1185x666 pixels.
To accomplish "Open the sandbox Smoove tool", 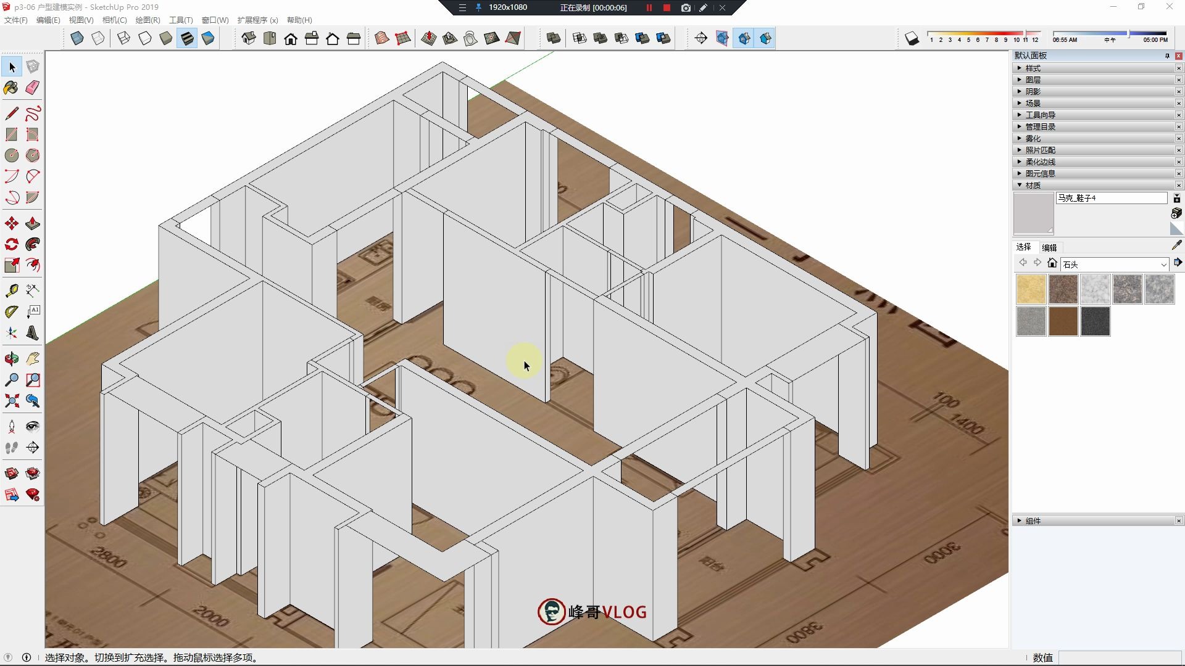I will [428, 38].
